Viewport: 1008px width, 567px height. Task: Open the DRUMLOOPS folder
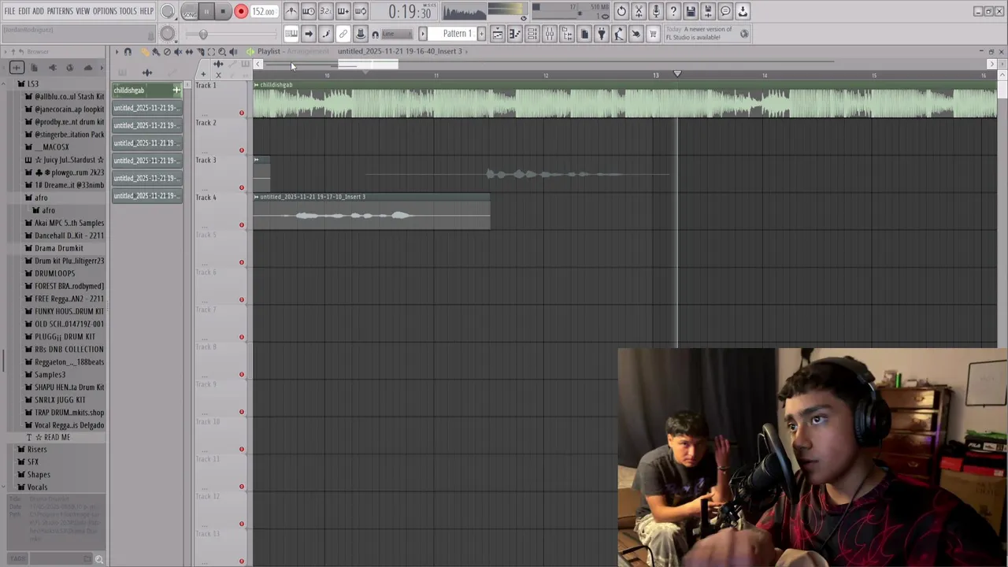coord(54,273)
